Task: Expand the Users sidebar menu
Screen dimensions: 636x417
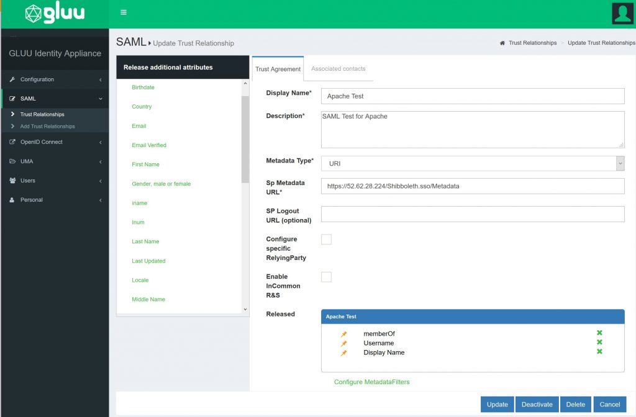Action: click(x=54, y=181)
